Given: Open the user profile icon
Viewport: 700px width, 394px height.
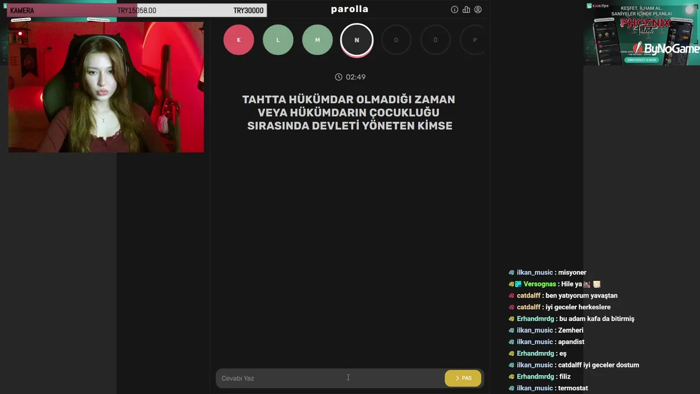Looking at the screenshot, I should [x=478, y=10].
